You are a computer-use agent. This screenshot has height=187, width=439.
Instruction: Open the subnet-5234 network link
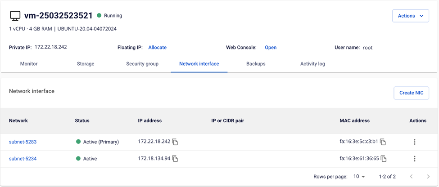(23, 159)
